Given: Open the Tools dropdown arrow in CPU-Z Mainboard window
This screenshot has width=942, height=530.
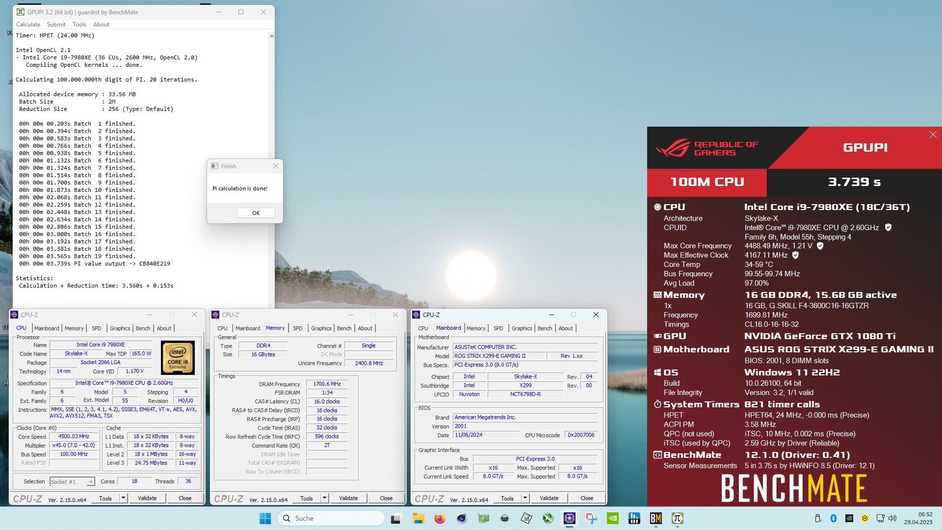Looking at the screenshot, I should [525, 498].
